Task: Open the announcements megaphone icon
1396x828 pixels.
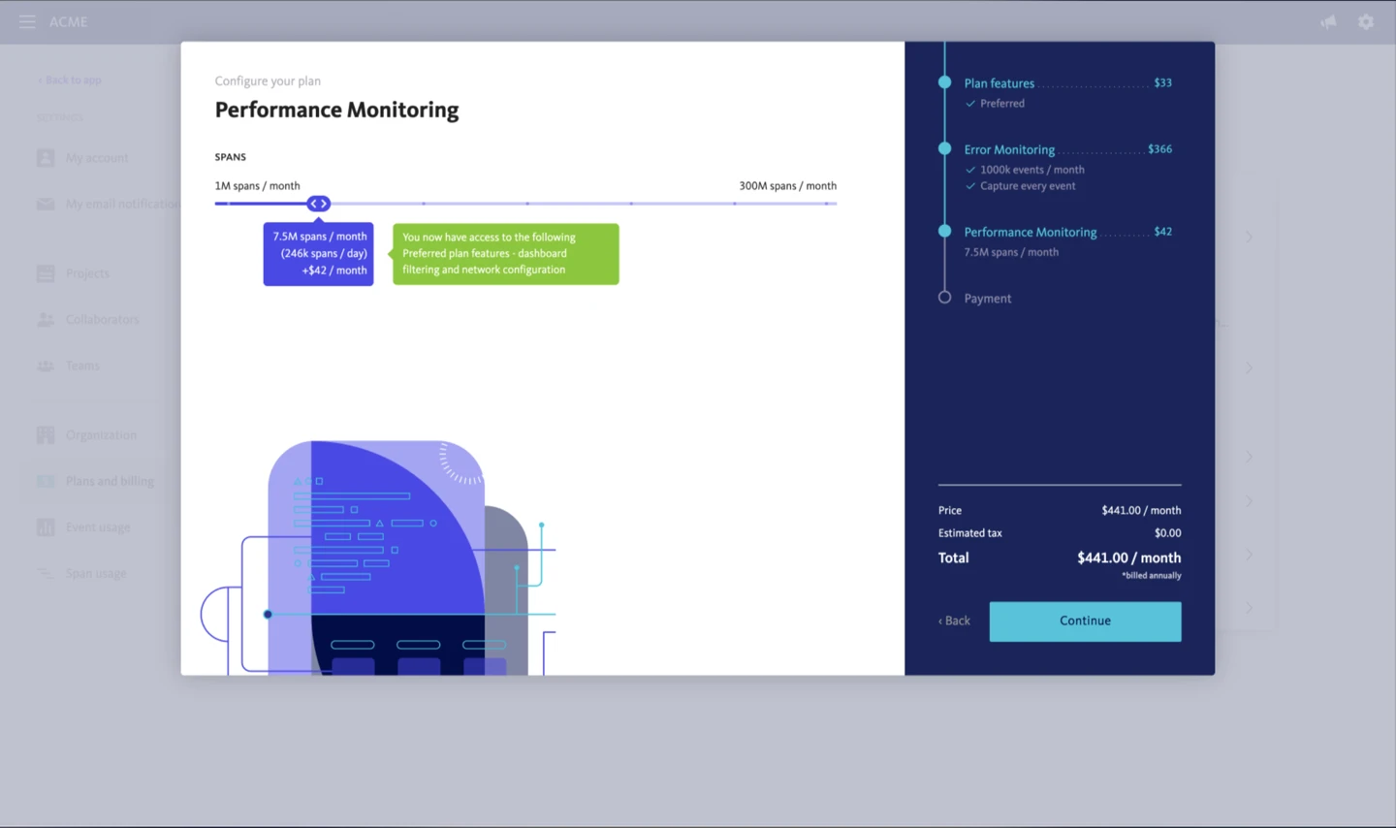Action: click(1328, 21)
